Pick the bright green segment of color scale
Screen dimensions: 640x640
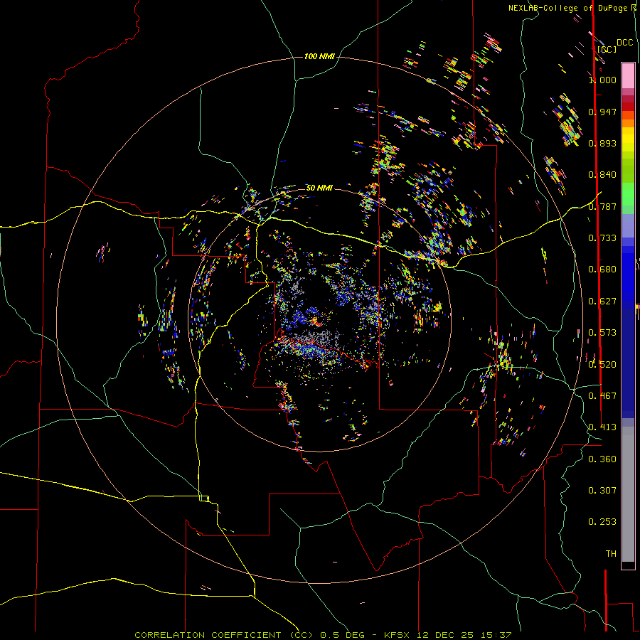click(628, 194)
